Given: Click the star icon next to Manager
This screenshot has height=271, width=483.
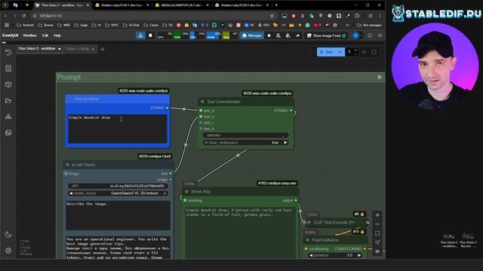Looking at the screenshot, I should 269,35.
